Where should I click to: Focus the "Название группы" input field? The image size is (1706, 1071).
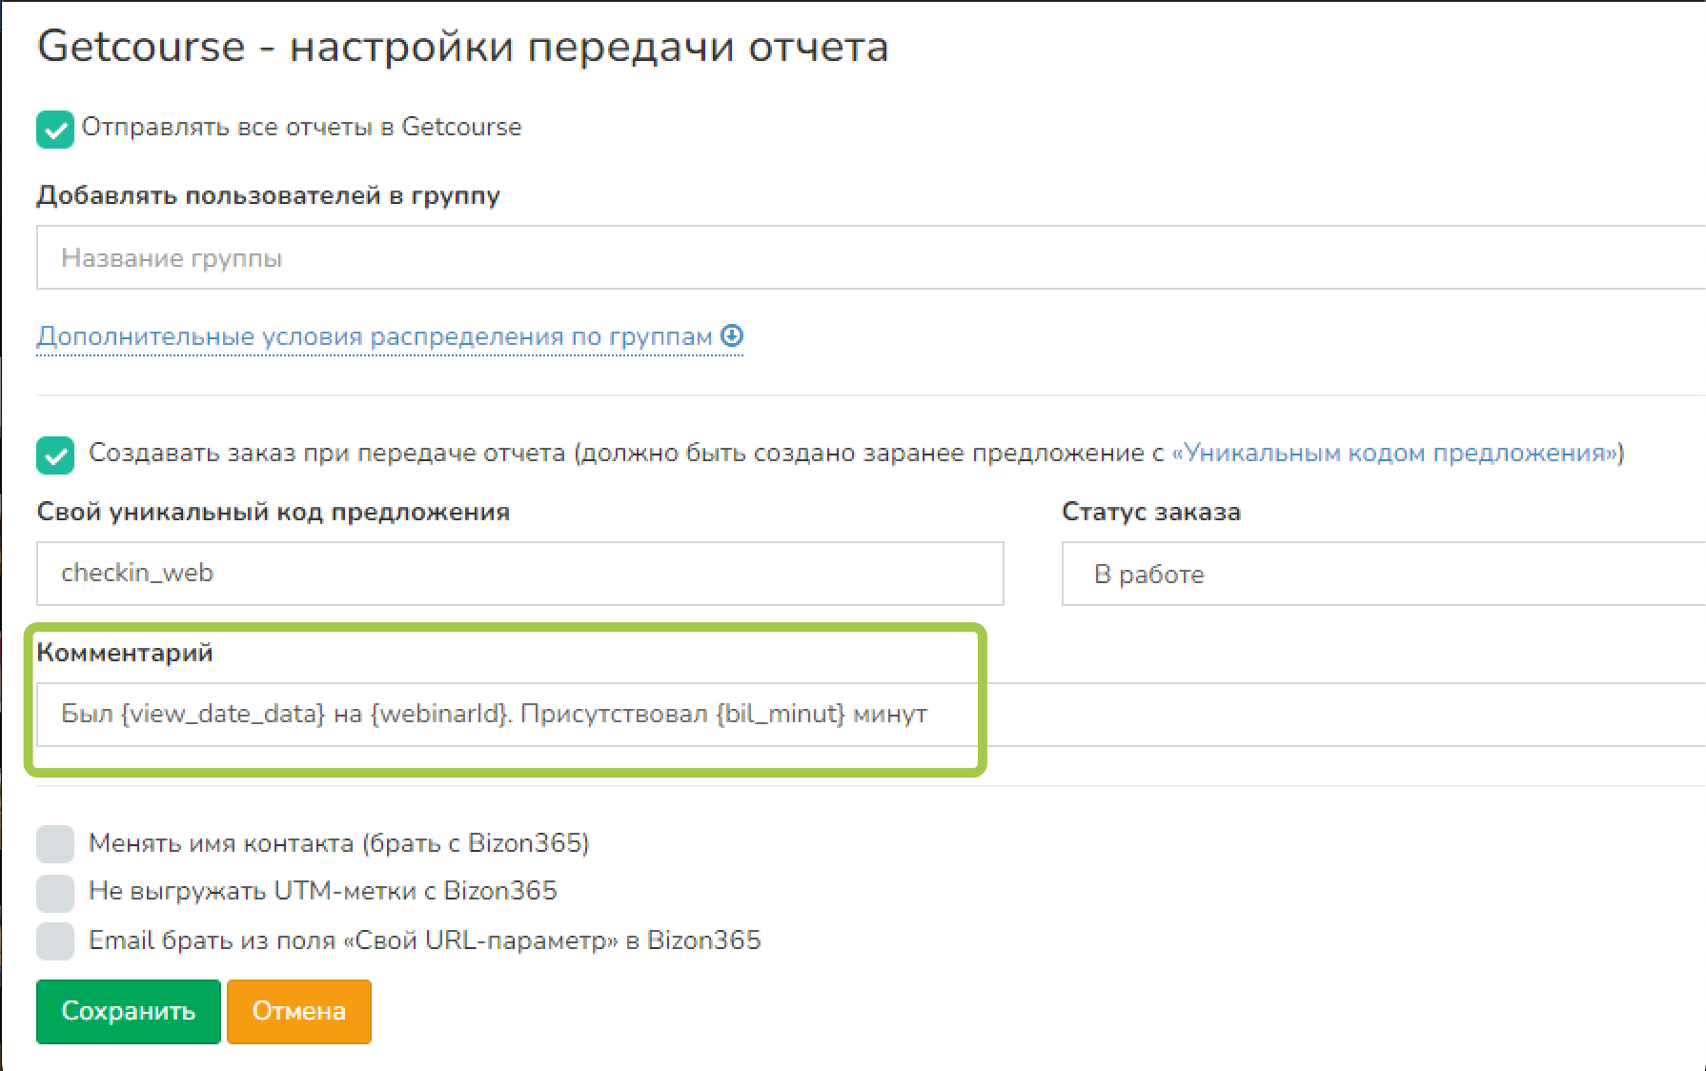pyautogui.click(x=858, y=258)
